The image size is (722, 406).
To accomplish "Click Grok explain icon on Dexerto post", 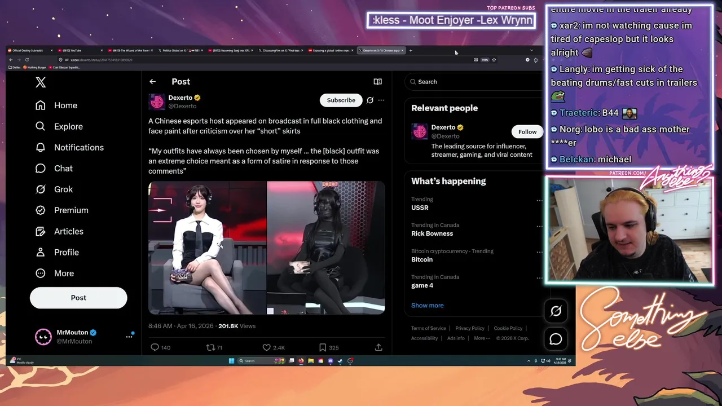I will coord(370,100).
